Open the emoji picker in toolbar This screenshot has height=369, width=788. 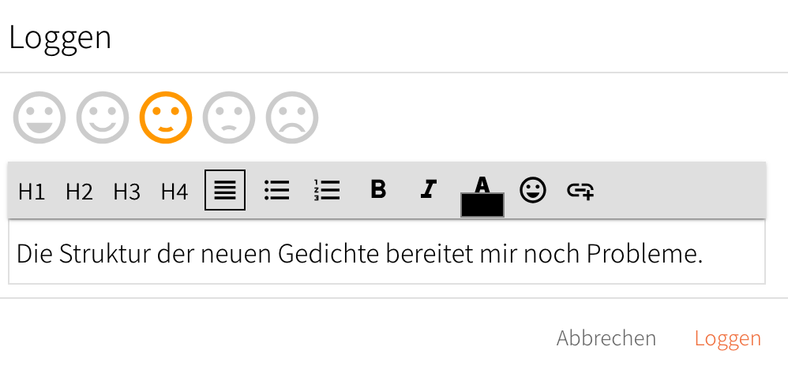[533, 190]
